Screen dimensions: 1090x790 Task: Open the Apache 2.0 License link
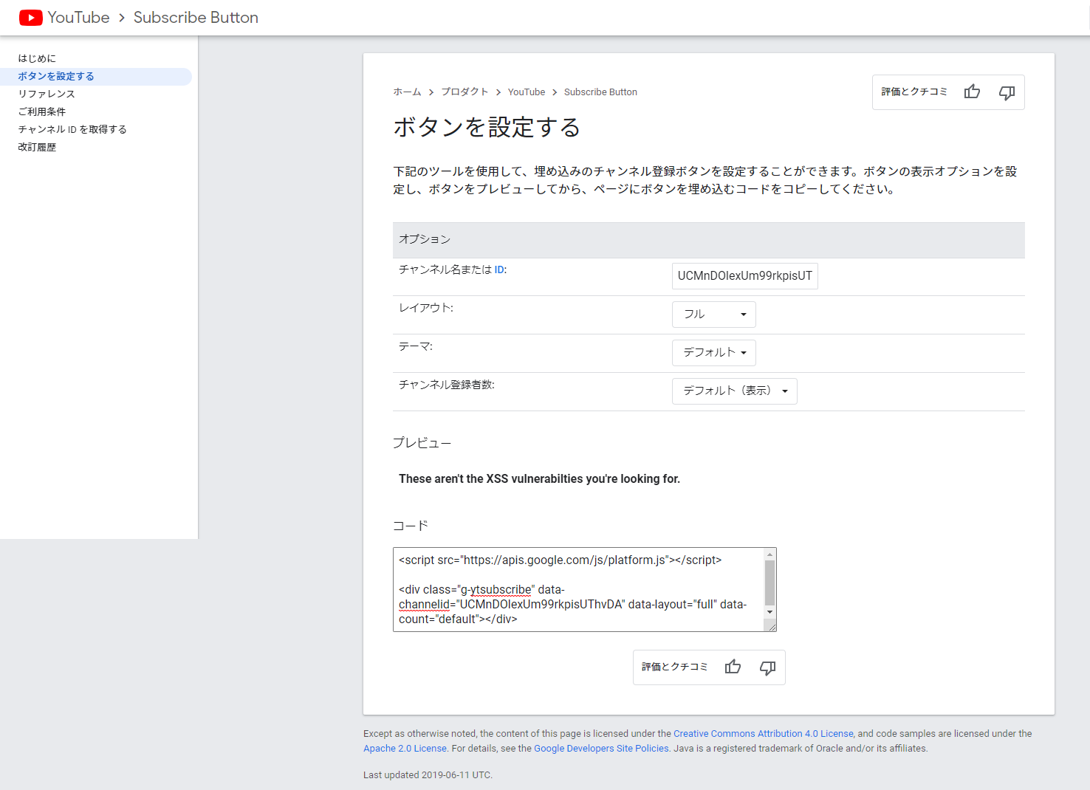tap(405, 749)
